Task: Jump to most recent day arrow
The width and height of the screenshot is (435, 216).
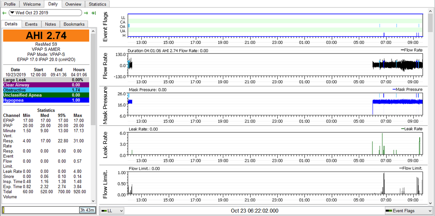Action: 93,13
